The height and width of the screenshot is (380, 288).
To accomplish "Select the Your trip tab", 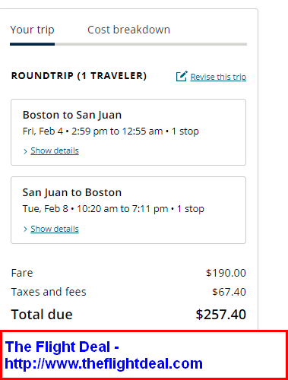I will tap(32, 30).
